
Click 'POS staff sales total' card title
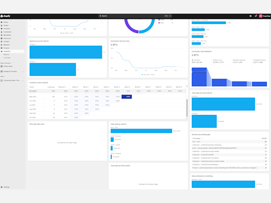[37, 124]
